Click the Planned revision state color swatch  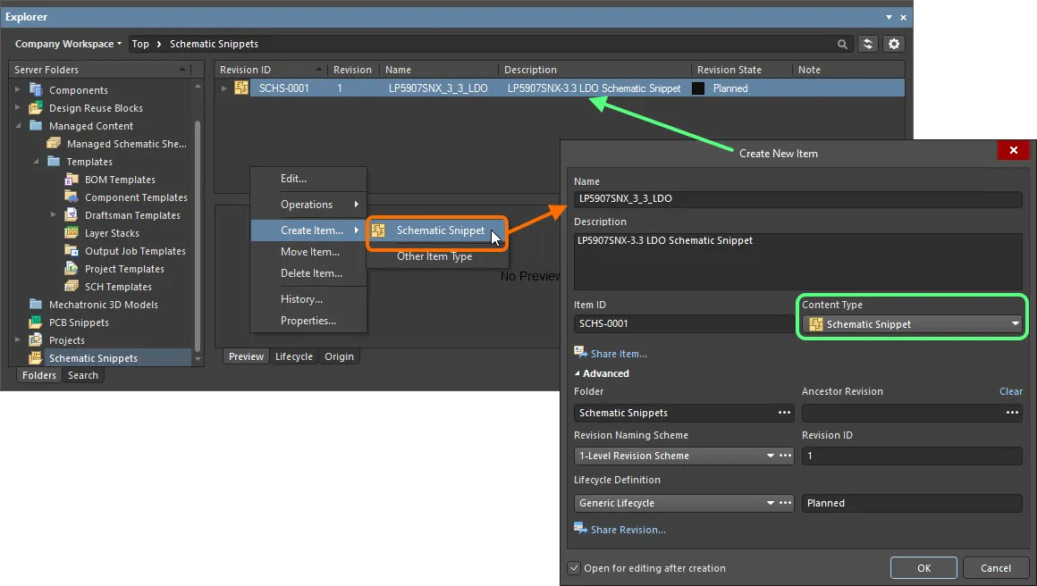(x=697, y=88)
